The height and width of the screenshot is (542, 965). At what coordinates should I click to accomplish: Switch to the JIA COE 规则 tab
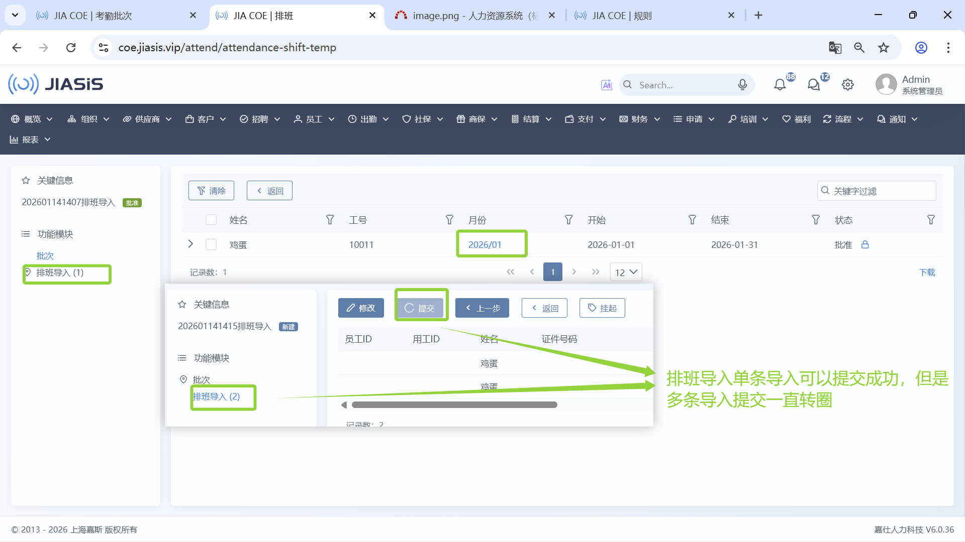coord(622,16)
